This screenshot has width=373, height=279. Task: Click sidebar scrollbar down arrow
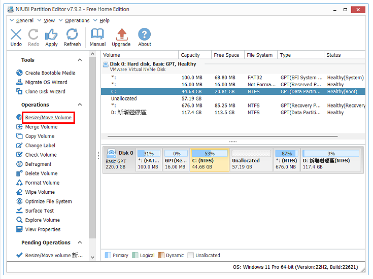[93, 257]
